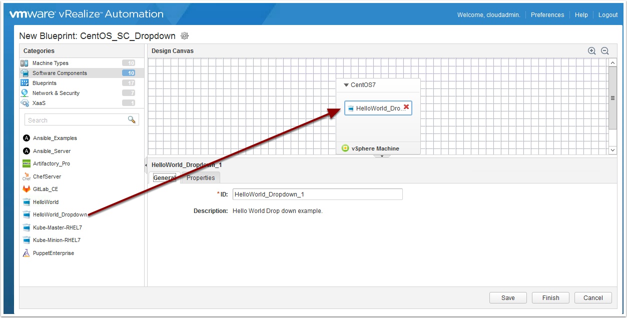Click the Finish button
This screenshot has height=318, width=627.
pyautogui.click(x=550, y=297)
